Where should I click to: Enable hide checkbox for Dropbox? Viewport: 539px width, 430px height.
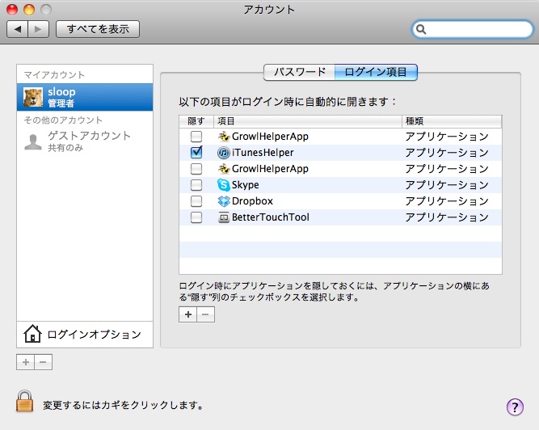[196, 201]
